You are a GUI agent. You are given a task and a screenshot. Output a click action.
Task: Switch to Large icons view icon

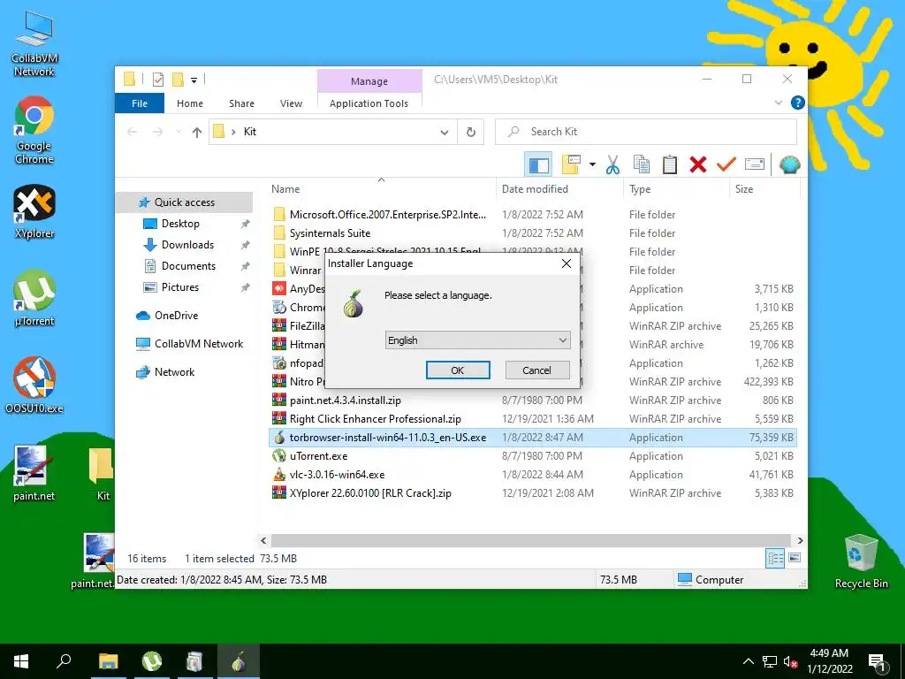(795, 558)
